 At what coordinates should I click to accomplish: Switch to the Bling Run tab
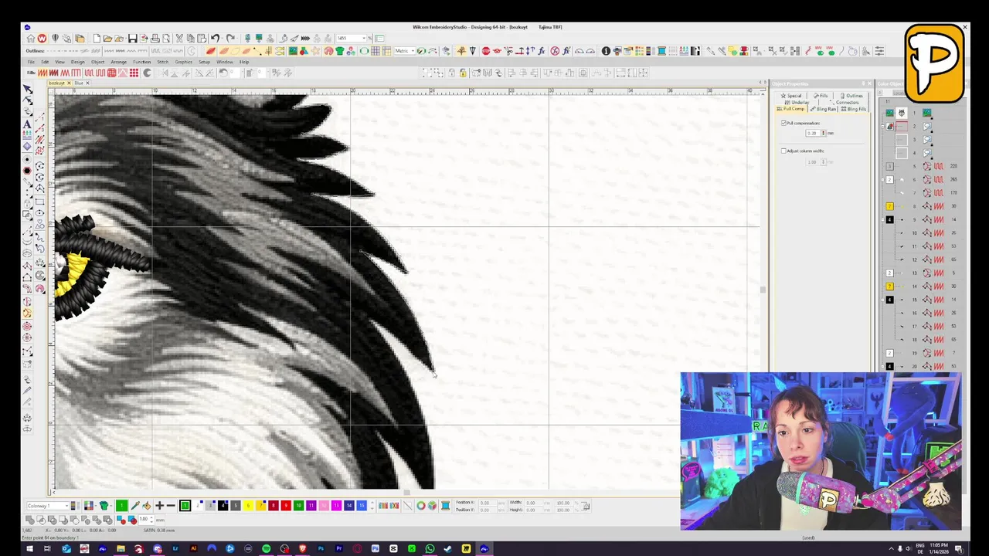[823, 109]
